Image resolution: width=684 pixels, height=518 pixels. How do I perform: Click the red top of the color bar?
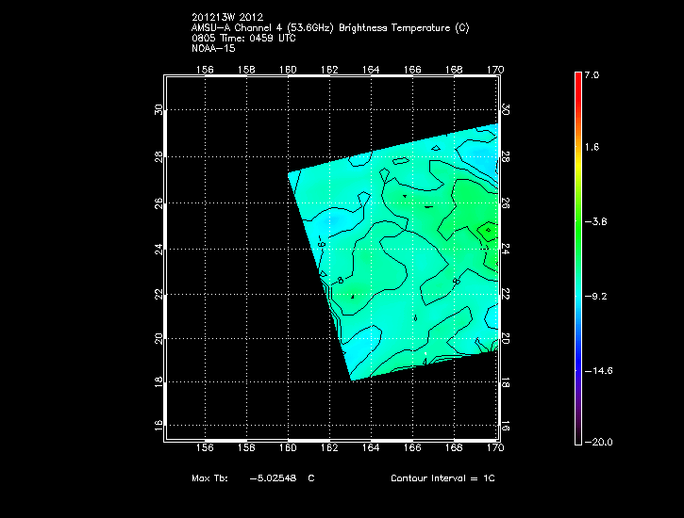point(577,80)
